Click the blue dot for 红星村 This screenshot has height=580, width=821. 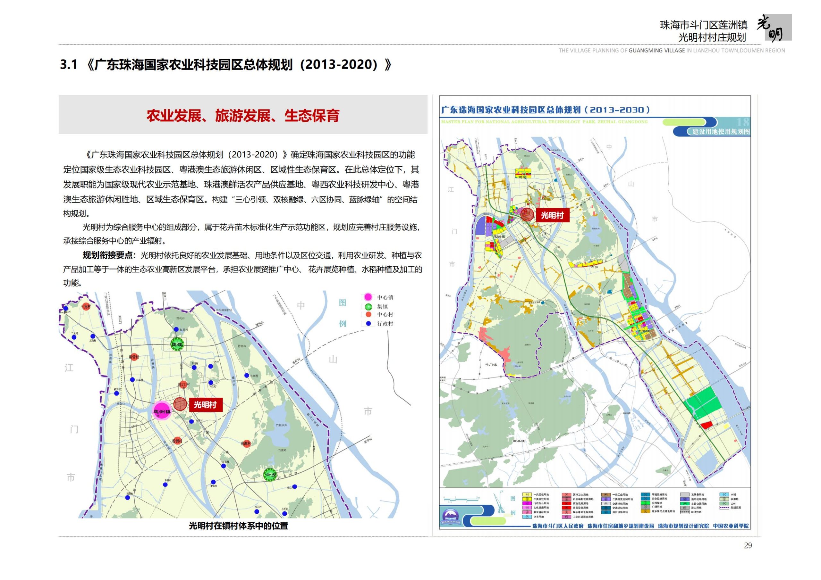[x=176, y=329]
